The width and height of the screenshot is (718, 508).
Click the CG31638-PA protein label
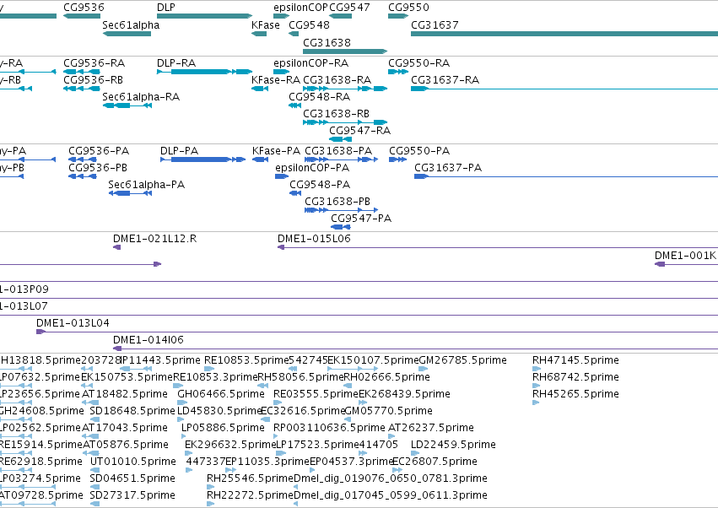[x=339, y=151]
